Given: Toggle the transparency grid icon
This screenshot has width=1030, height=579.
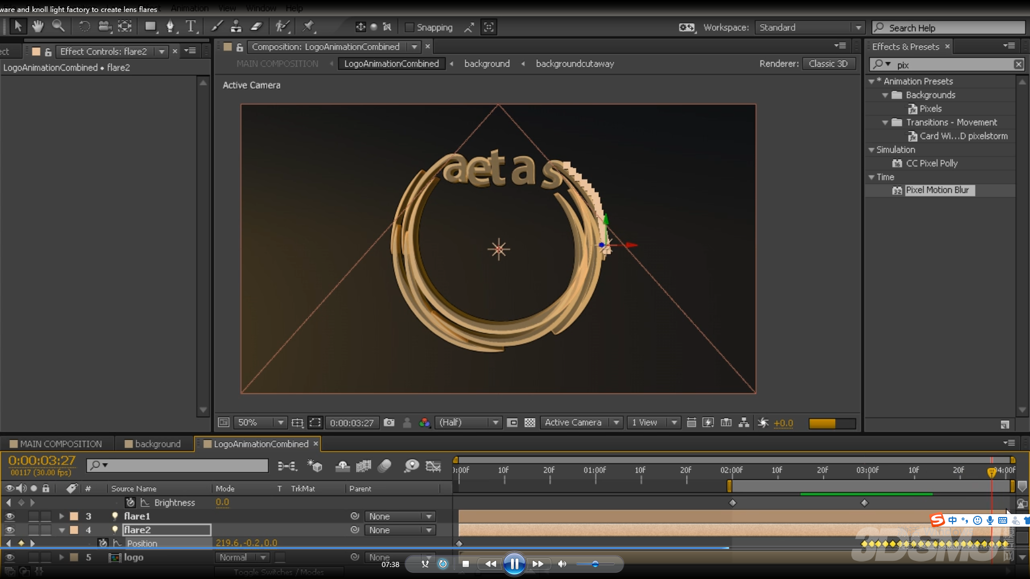Looking at the screenshot, I should pyautogui.click(x=530, y=422).
